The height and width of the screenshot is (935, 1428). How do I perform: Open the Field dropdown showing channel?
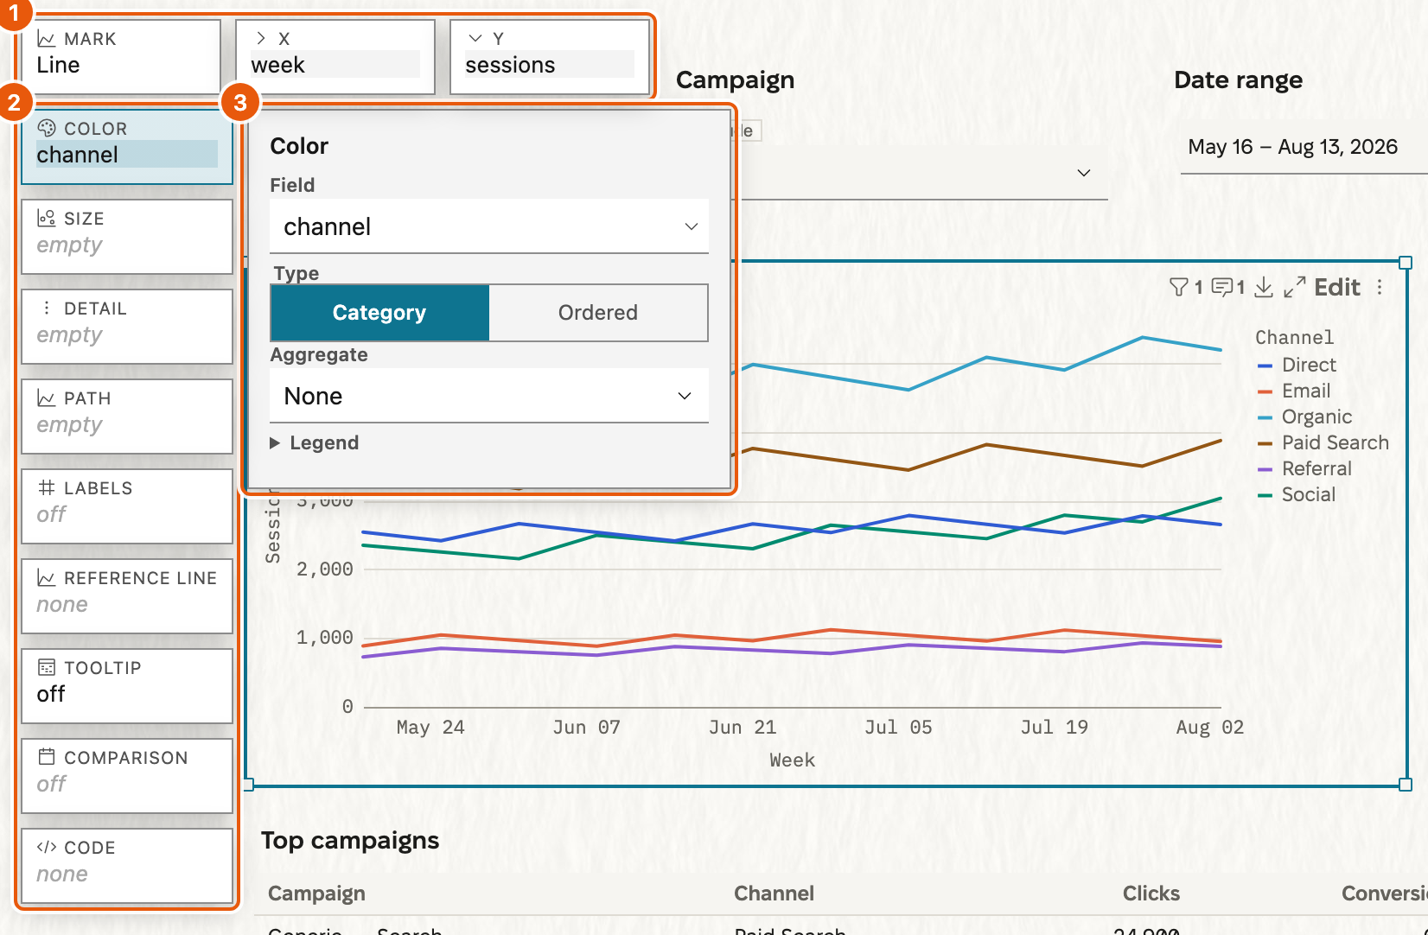[489, 226]
